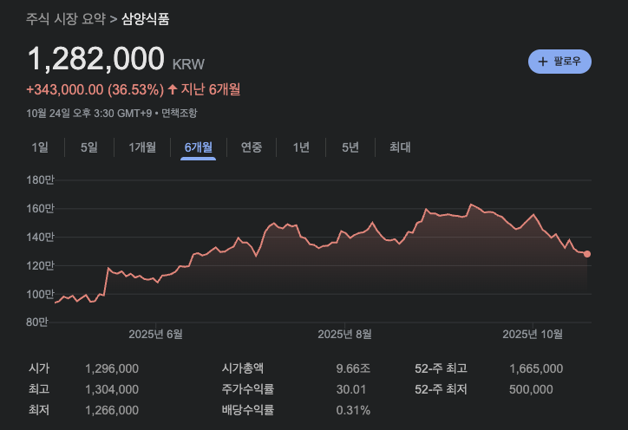The width and height of the screenshot is (628, 430).
Task: Click the 시가총액 value 9.66조
Action: [x=353, y=368]
